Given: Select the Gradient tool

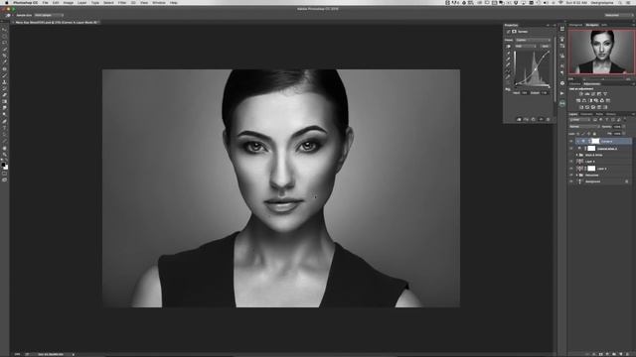Looking at the screenshot, I should [4, 101].
